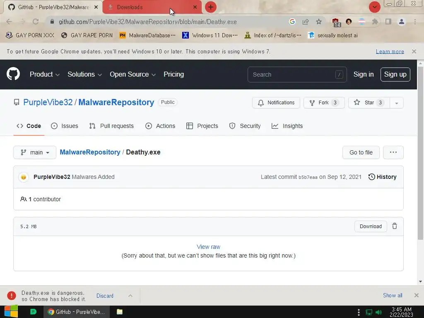The height and width of the screenshot is (318, 424).
Task: Dismiss the Chrome update notice bar
Action: [414, 51]
